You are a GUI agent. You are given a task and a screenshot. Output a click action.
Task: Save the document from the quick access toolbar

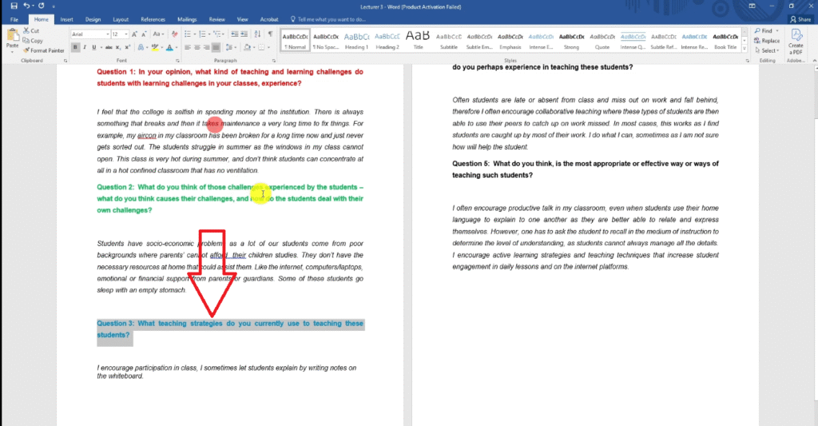point(12,6)
